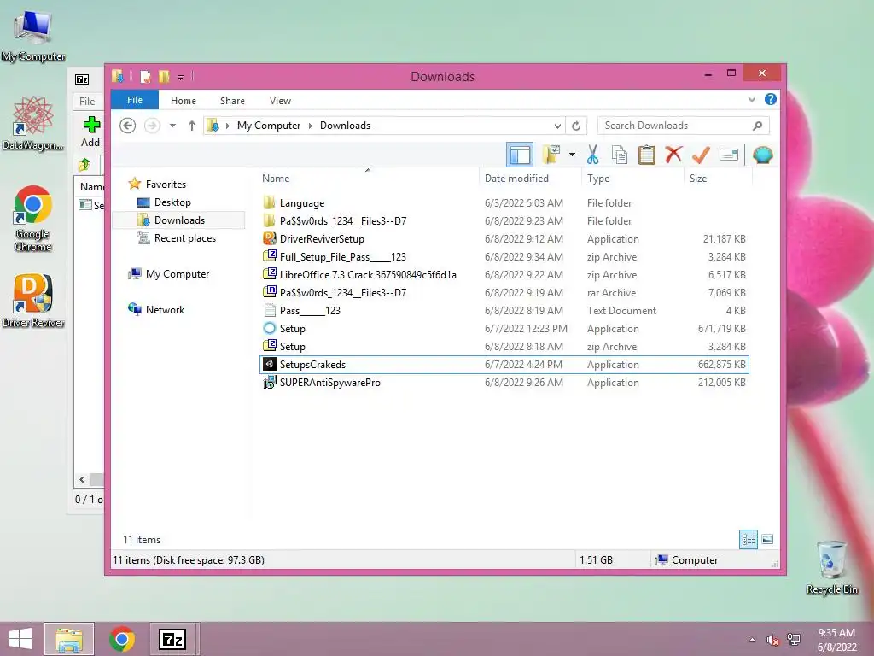Open the Recycle Bin icon

click(831, 568)
